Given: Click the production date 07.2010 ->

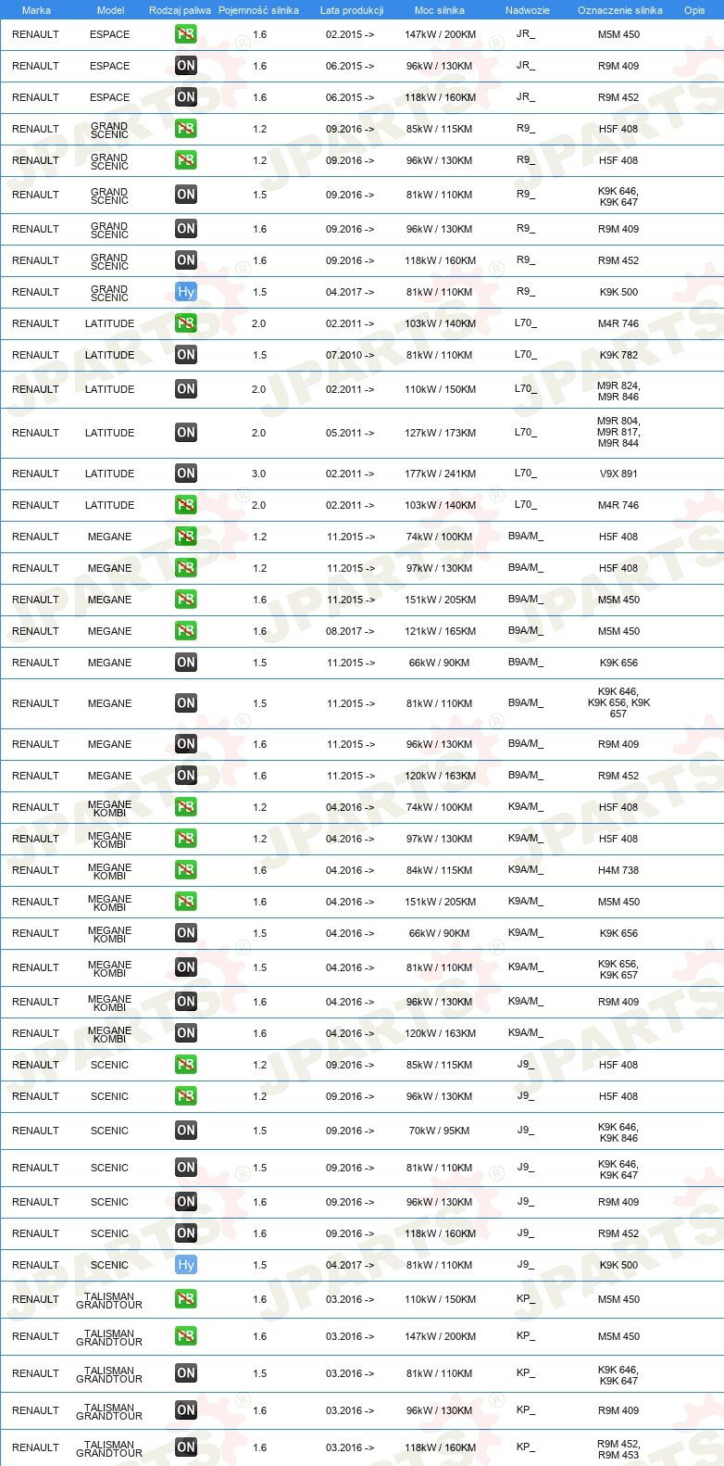Looking at the screenshot, I should pos(350,355).
